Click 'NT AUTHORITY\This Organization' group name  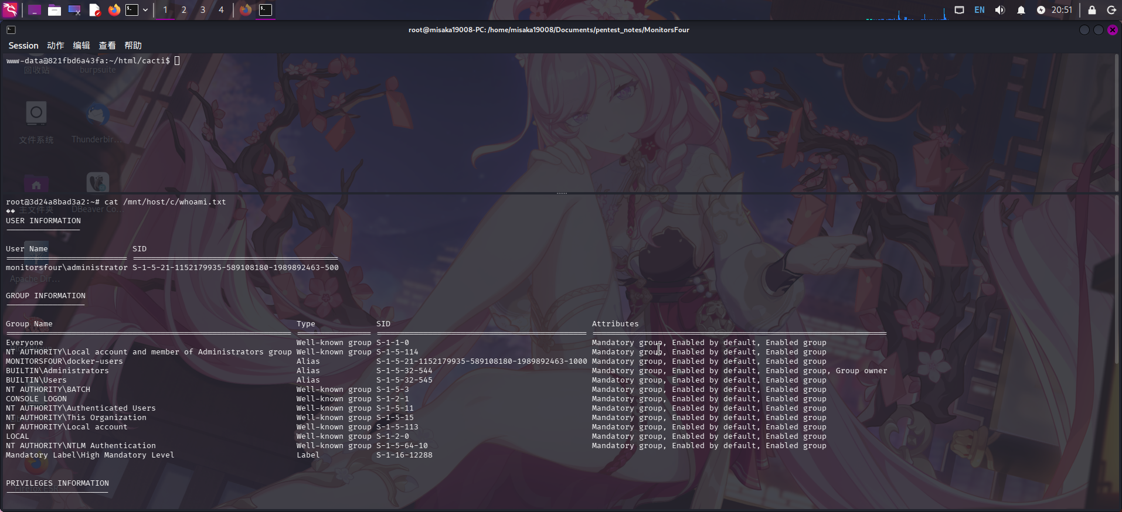(x=76, y=418)
